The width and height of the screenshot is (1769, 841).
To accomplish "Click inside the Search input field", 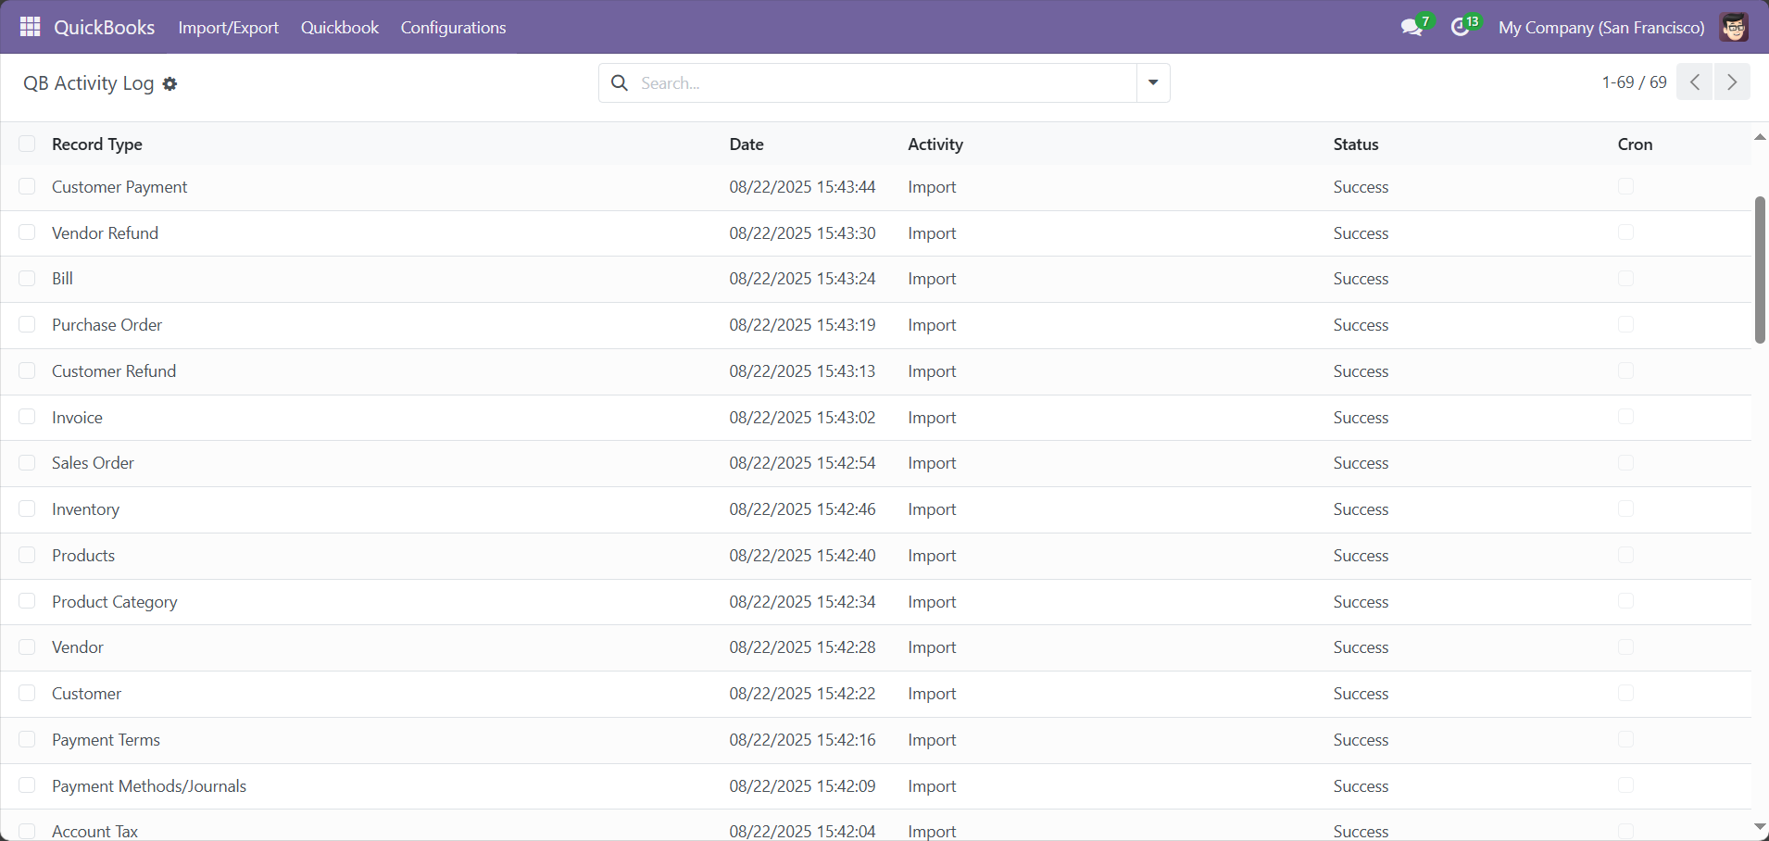I will (x=880, y=82).
